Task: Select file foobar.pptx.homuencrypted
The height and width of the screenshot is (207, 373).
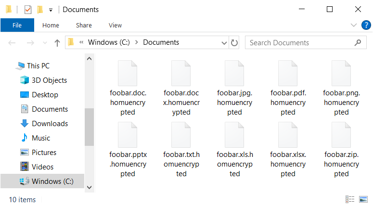Action: (x=128, y=150)
